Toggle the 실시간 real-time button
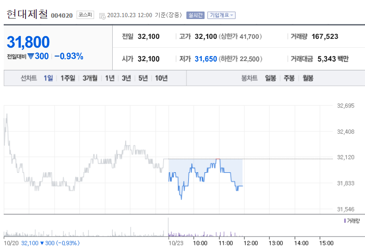The height and width of the screenshot is (250, 365). (195, 15)
